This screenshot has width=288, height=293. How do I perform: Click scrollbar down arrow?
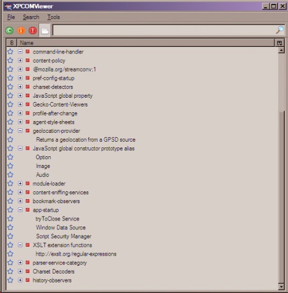tap(281, 286)
